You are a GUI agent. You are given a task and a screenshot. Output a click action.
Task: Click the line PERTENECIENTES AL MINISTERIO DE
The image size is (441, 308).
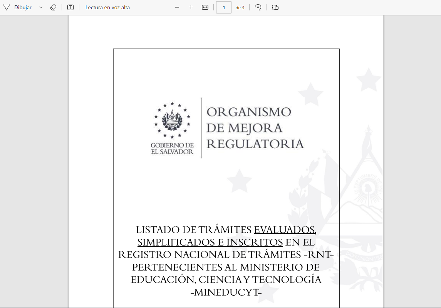tap(226, 267)
